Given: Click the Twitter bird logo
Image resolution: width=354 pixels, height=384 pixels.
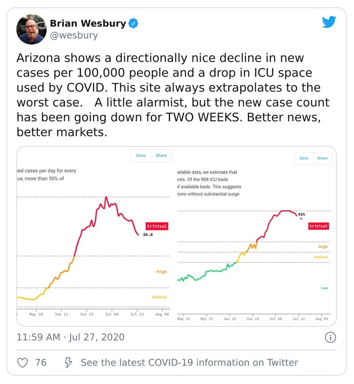Looking at the screenshot, I should coord(329,23).
